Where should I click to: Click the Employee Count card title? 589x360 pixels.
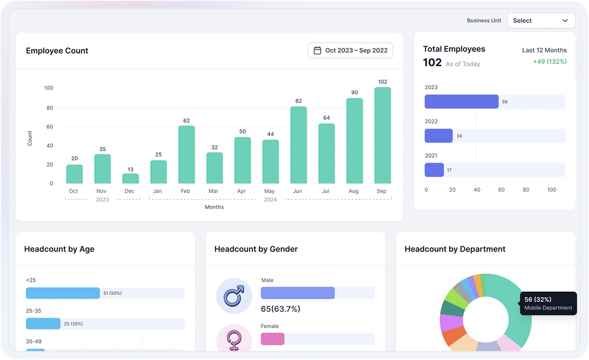pos(57,50)
